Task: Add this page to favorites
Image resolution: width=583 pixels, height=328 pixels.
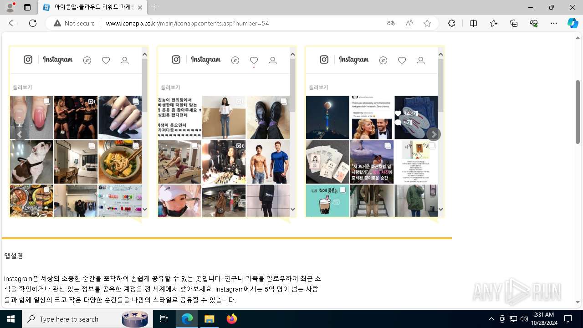Action: (x=427, y=23)
